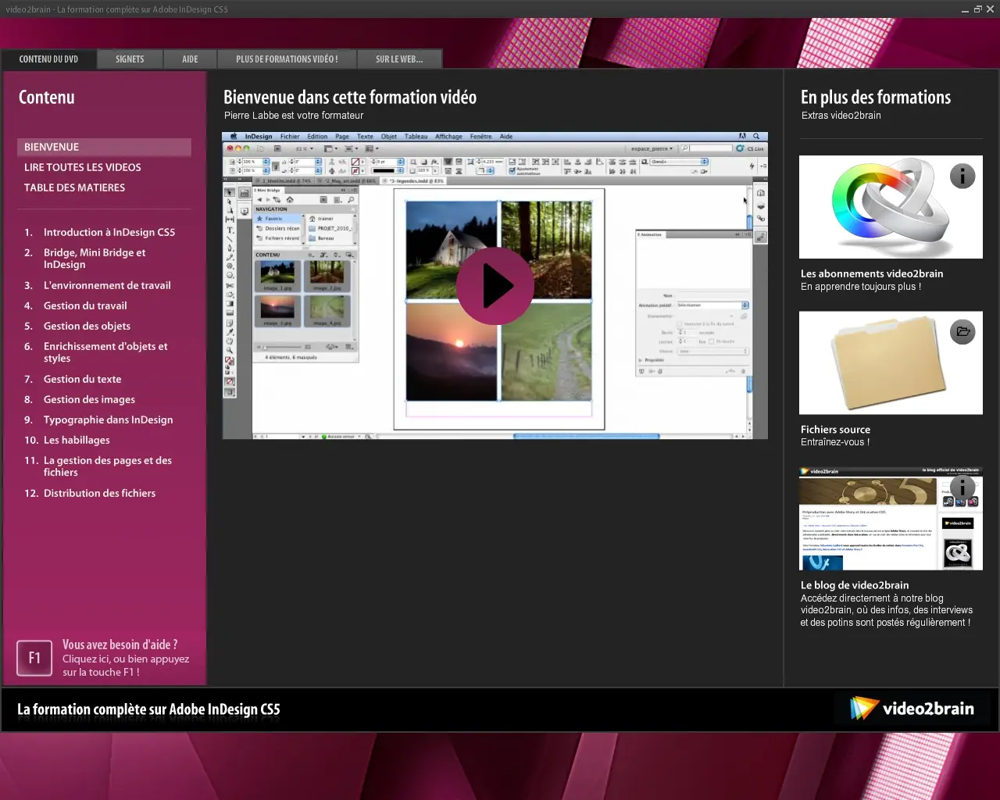The image size is (1000, 800).
Task: Close the video2brain window
Action: pos(990,9)
